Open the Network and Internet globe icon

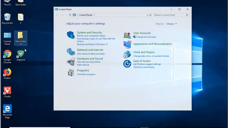coord(71,52)
